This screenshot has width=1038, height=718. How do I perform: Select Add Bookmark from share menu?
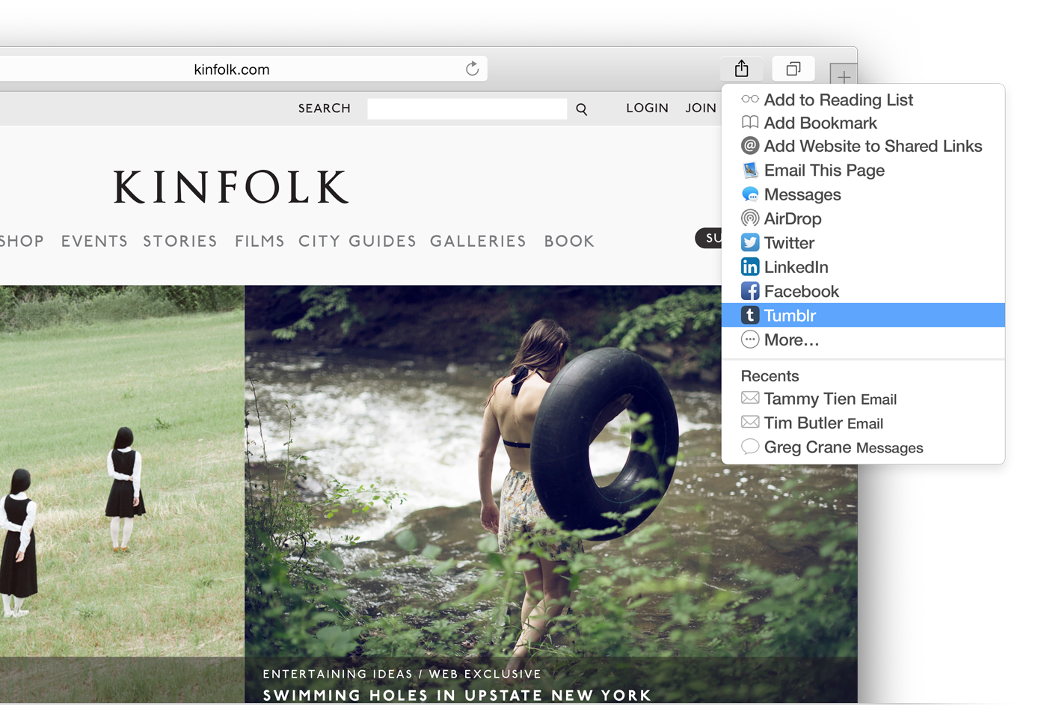tap(863, 123)
